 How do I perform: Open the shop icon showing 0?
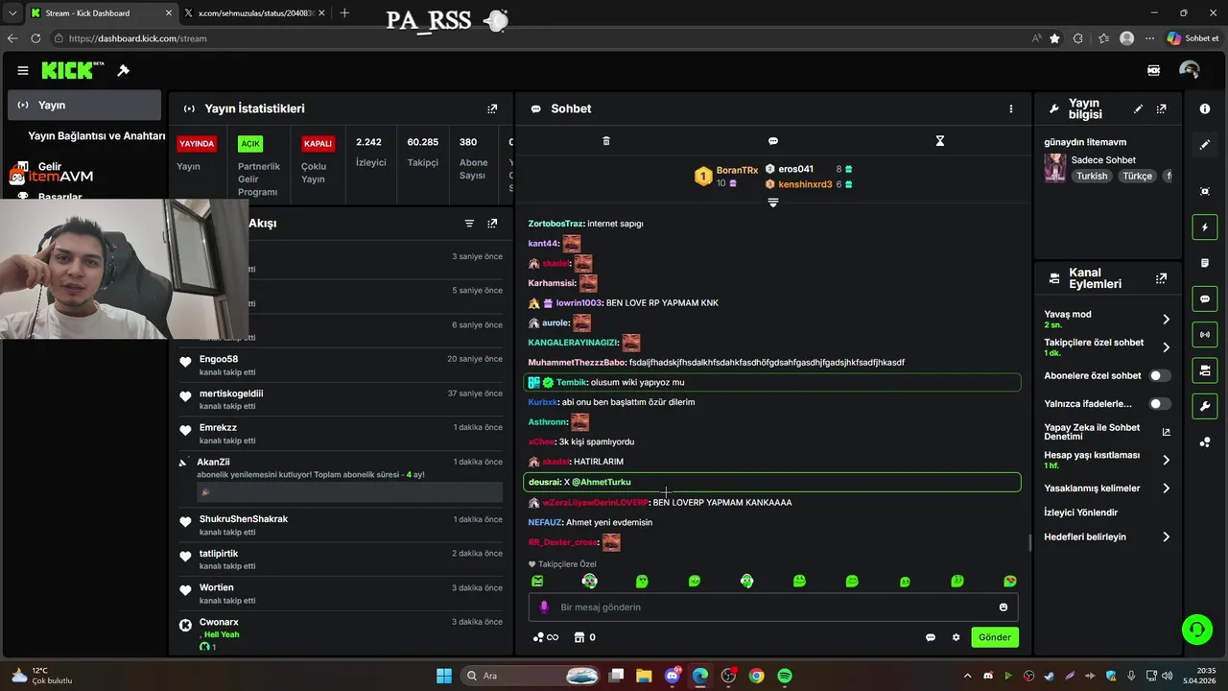[x=584, y=637]
